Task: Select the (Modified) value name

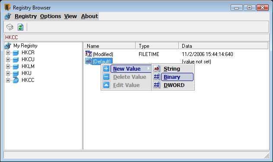Action: tap(103, 54)
